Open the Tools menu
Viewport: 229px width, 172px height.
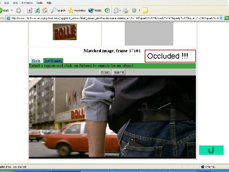tap(39, 3)
